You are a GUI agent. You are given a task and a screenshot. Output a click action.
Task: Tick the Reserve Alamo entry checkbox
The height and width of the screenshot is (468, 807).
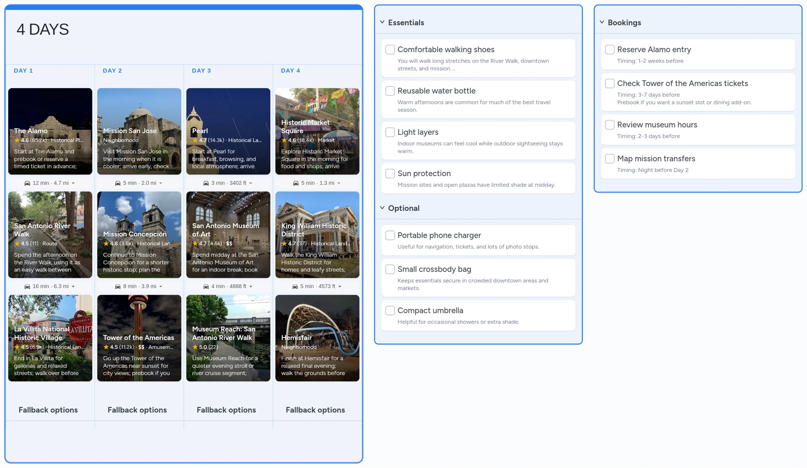pyautogui.click(x=609, y=49)
